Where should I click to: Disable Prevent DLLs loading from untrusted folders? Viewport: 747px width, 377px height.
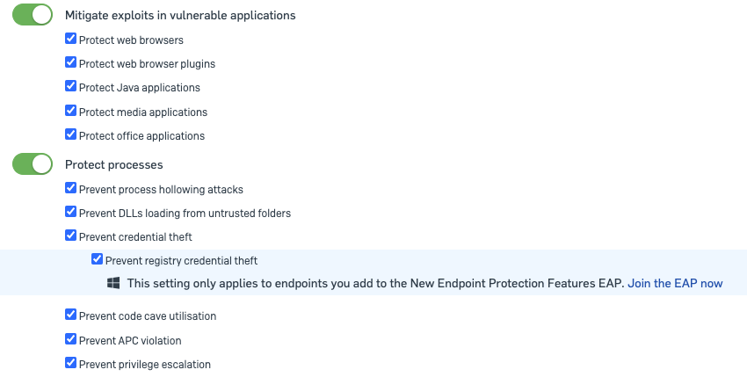click(70, 212)
